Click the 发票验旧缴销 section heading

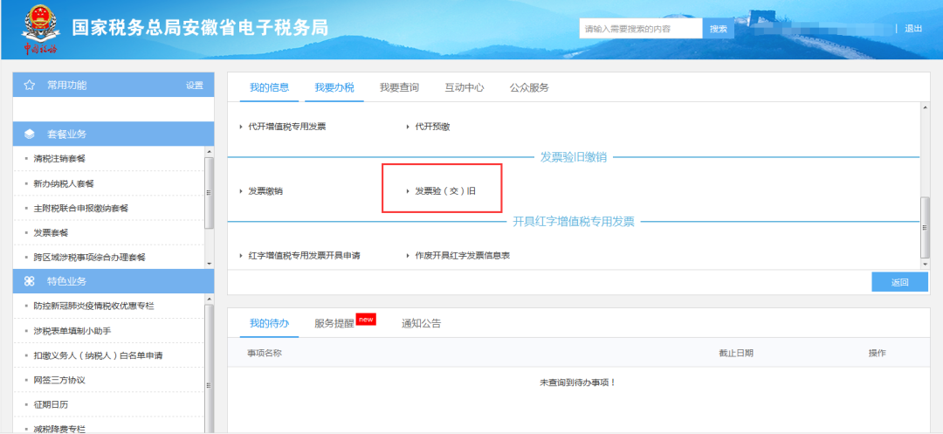click(x=573, y=157)
